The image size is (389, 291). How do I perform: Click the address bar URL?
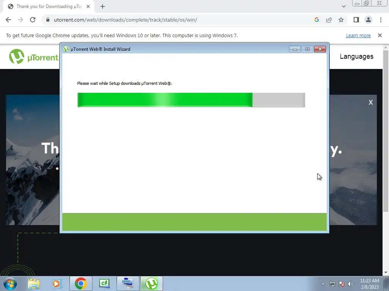click(125, 20)
